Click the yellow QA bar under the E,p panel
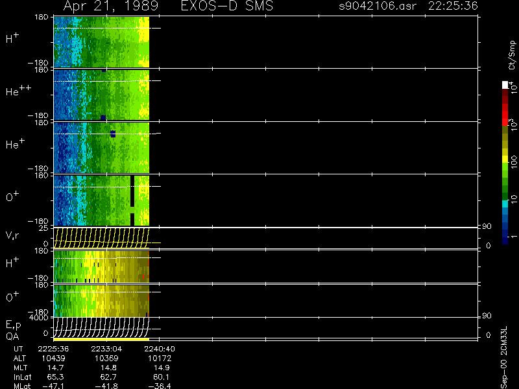The height and width of the screenshot is (389, 519). tap(101, 339)
